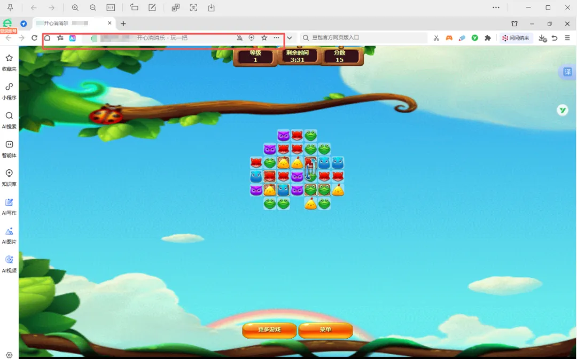Click the 等级 1 level panel

click(255, 56)
